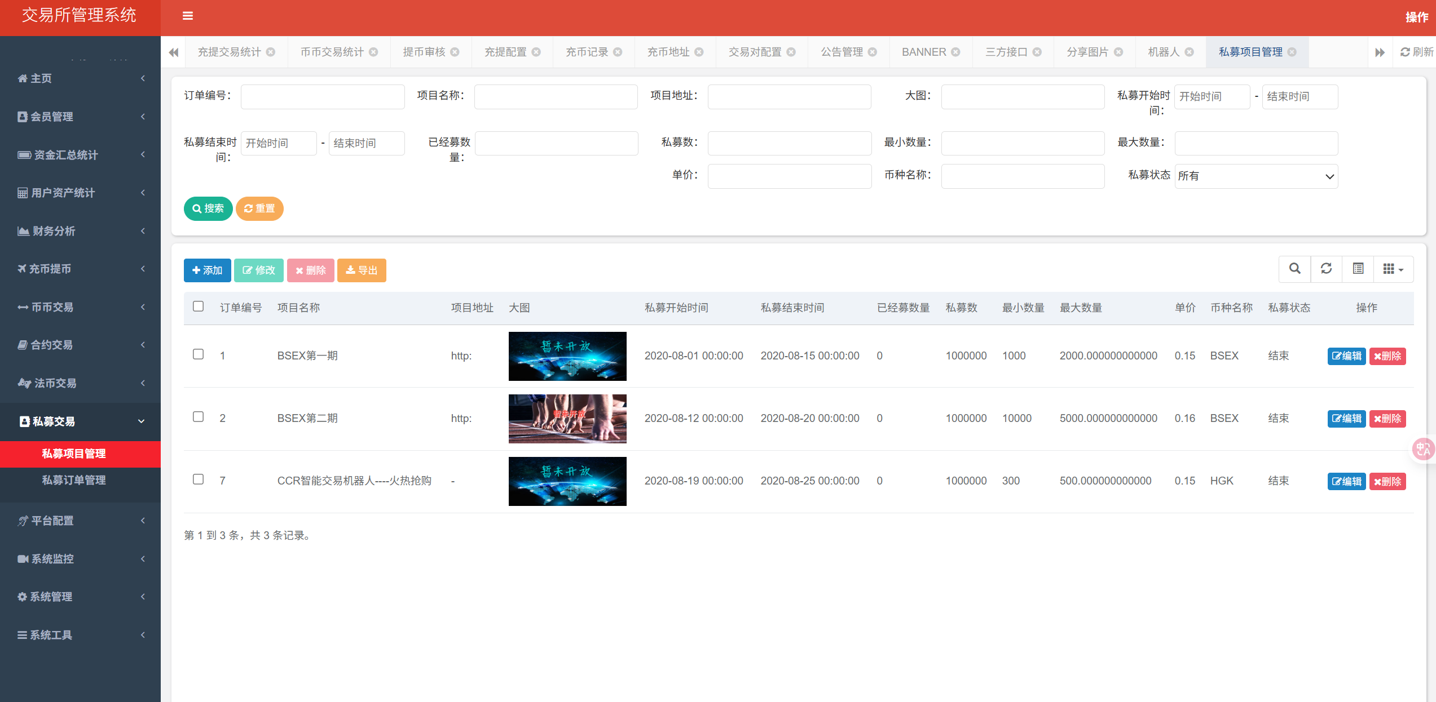Switch to the 公告管理 tab
1436x702 pixels.
[x=842, y=52]
